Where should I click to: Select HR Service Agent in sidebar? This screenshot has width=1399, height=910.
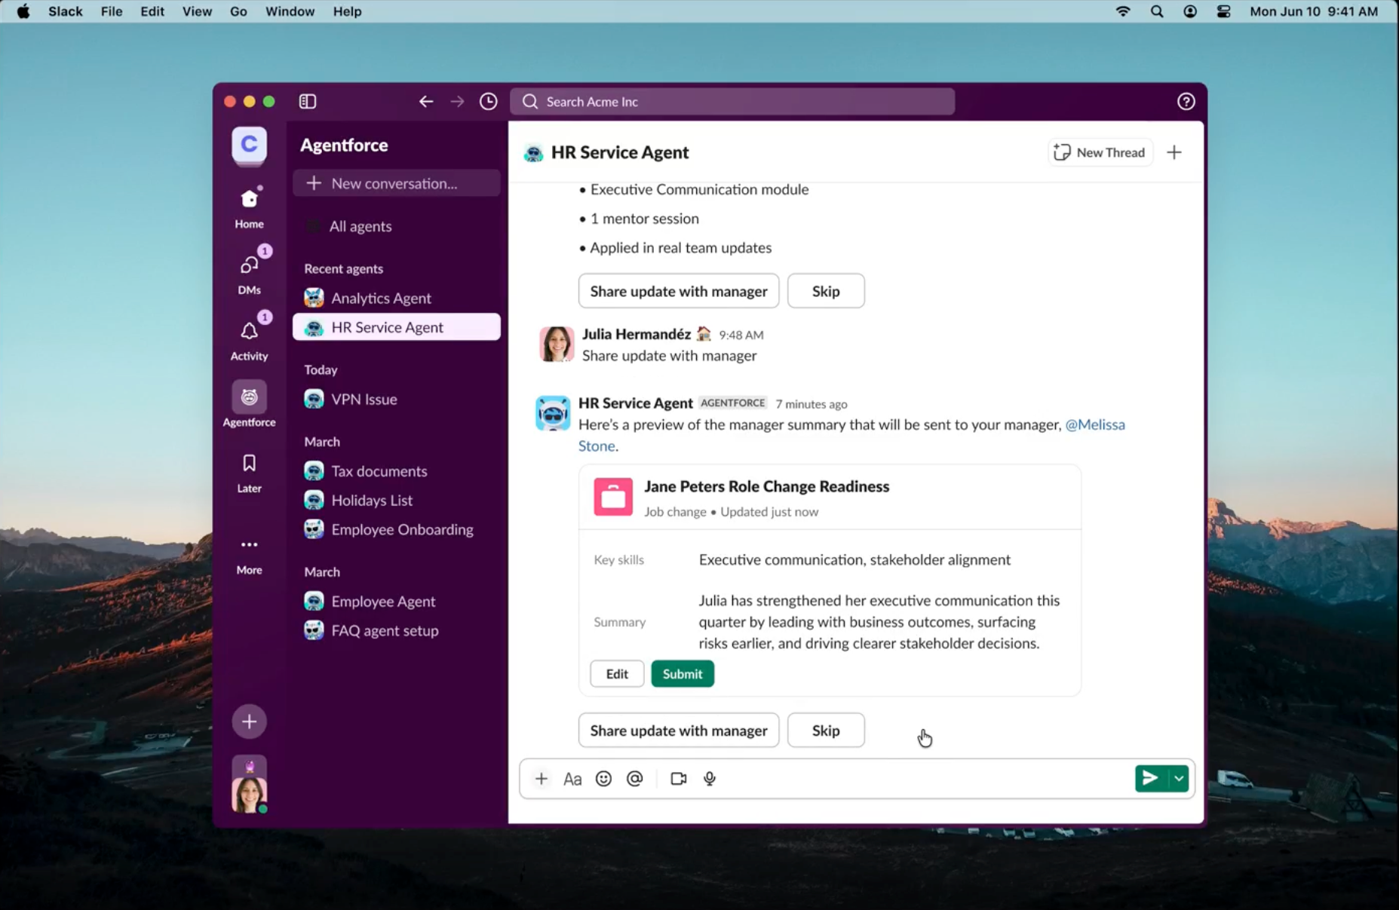click(x=396, y=327)
